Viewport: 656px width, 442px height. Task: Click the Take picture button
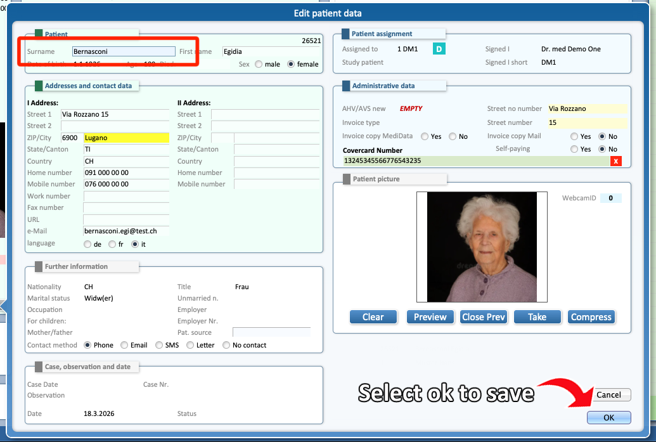point(537,317)
